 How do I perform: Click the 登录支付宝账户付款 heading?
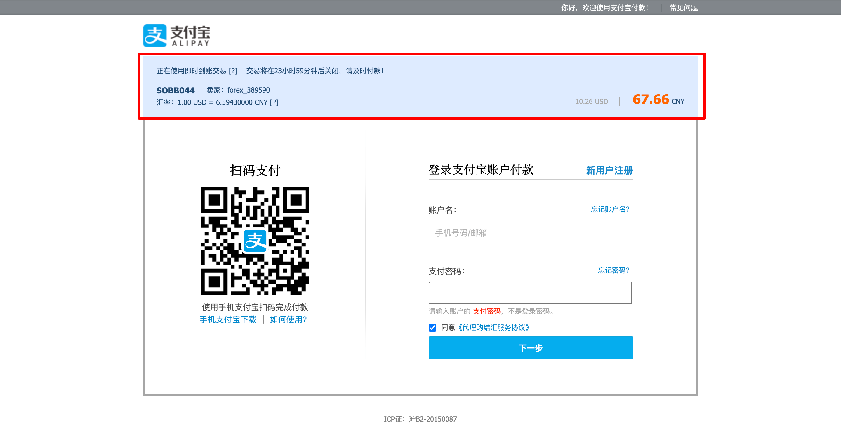click(481, 170)
